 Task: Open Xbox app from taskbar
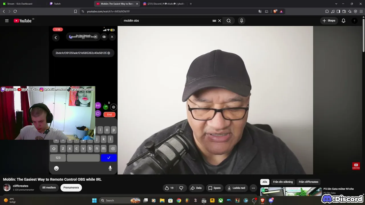pos(221,200)
